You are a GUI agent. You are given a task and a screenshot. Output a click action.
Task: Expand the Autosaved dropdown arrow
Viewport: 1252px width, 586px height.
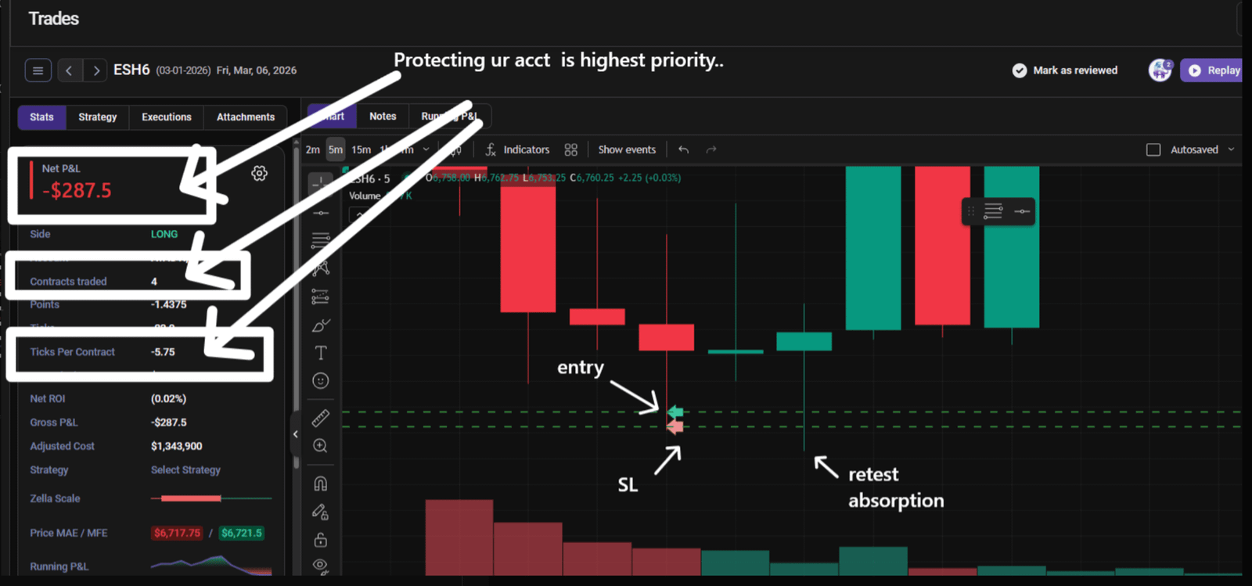click(x=1231, y=149)
